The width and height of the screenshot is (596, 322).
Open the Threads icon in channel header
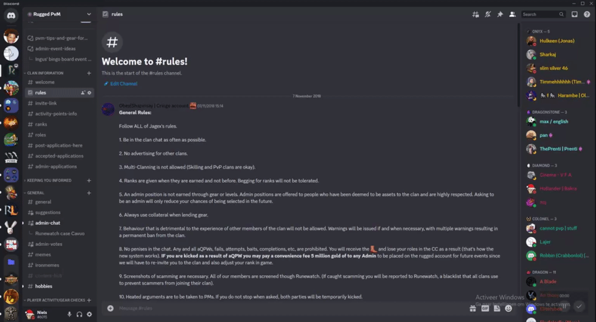[x=476, y=14]
